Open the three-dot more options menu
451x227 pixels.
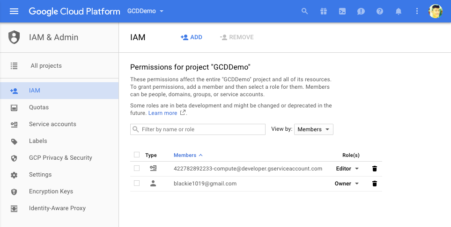coord(417,11)
